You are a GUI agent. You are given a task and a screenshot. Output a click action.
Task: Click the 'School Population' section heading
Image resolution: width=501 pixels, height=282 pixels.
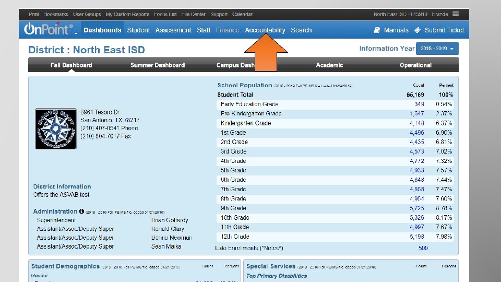tap(245, 85)
